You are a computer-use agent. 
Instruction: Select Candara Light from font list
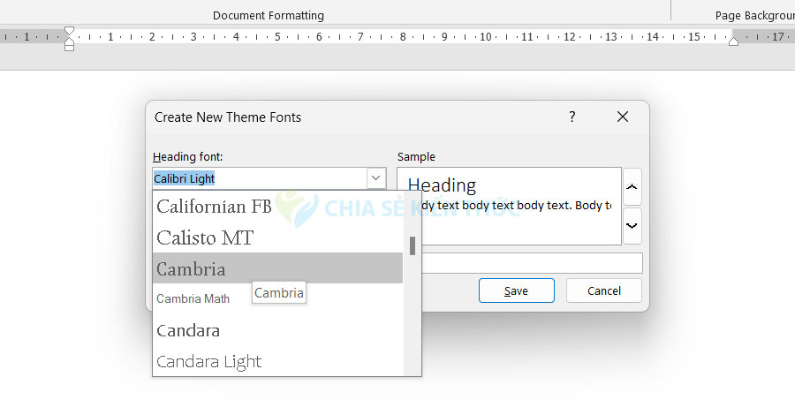coord(209,361)
